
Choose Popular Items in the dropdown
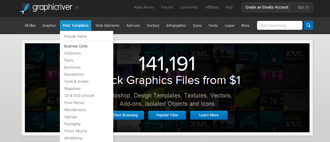76,37
